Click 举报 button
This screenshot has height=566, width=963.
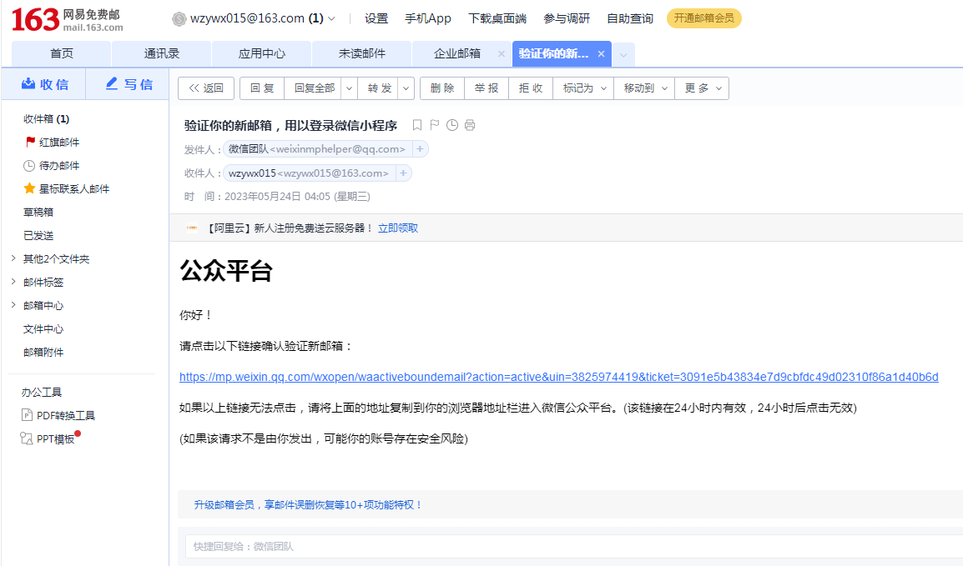[x=487, y=88]
